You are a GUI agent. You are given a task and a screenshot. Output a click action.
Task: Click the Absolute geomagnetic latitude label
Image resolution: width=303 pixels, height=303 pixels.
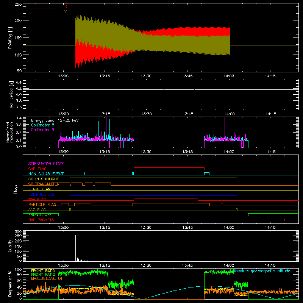(262, 271)
